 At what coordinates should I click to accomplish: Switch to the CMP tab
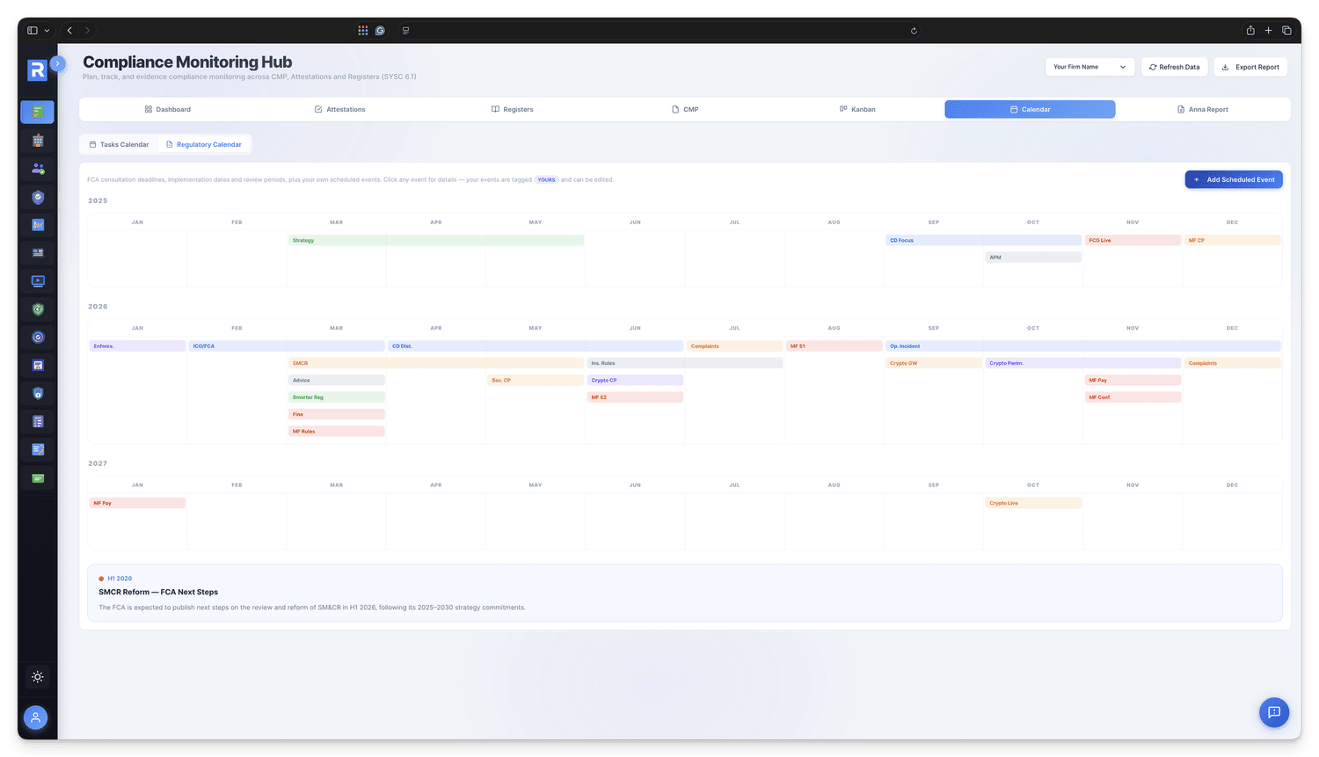[685, 109]
